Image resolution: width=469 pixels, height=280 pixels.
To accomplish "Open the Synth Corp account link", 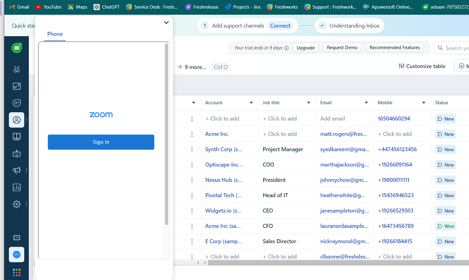I will [x=224, y=149].
